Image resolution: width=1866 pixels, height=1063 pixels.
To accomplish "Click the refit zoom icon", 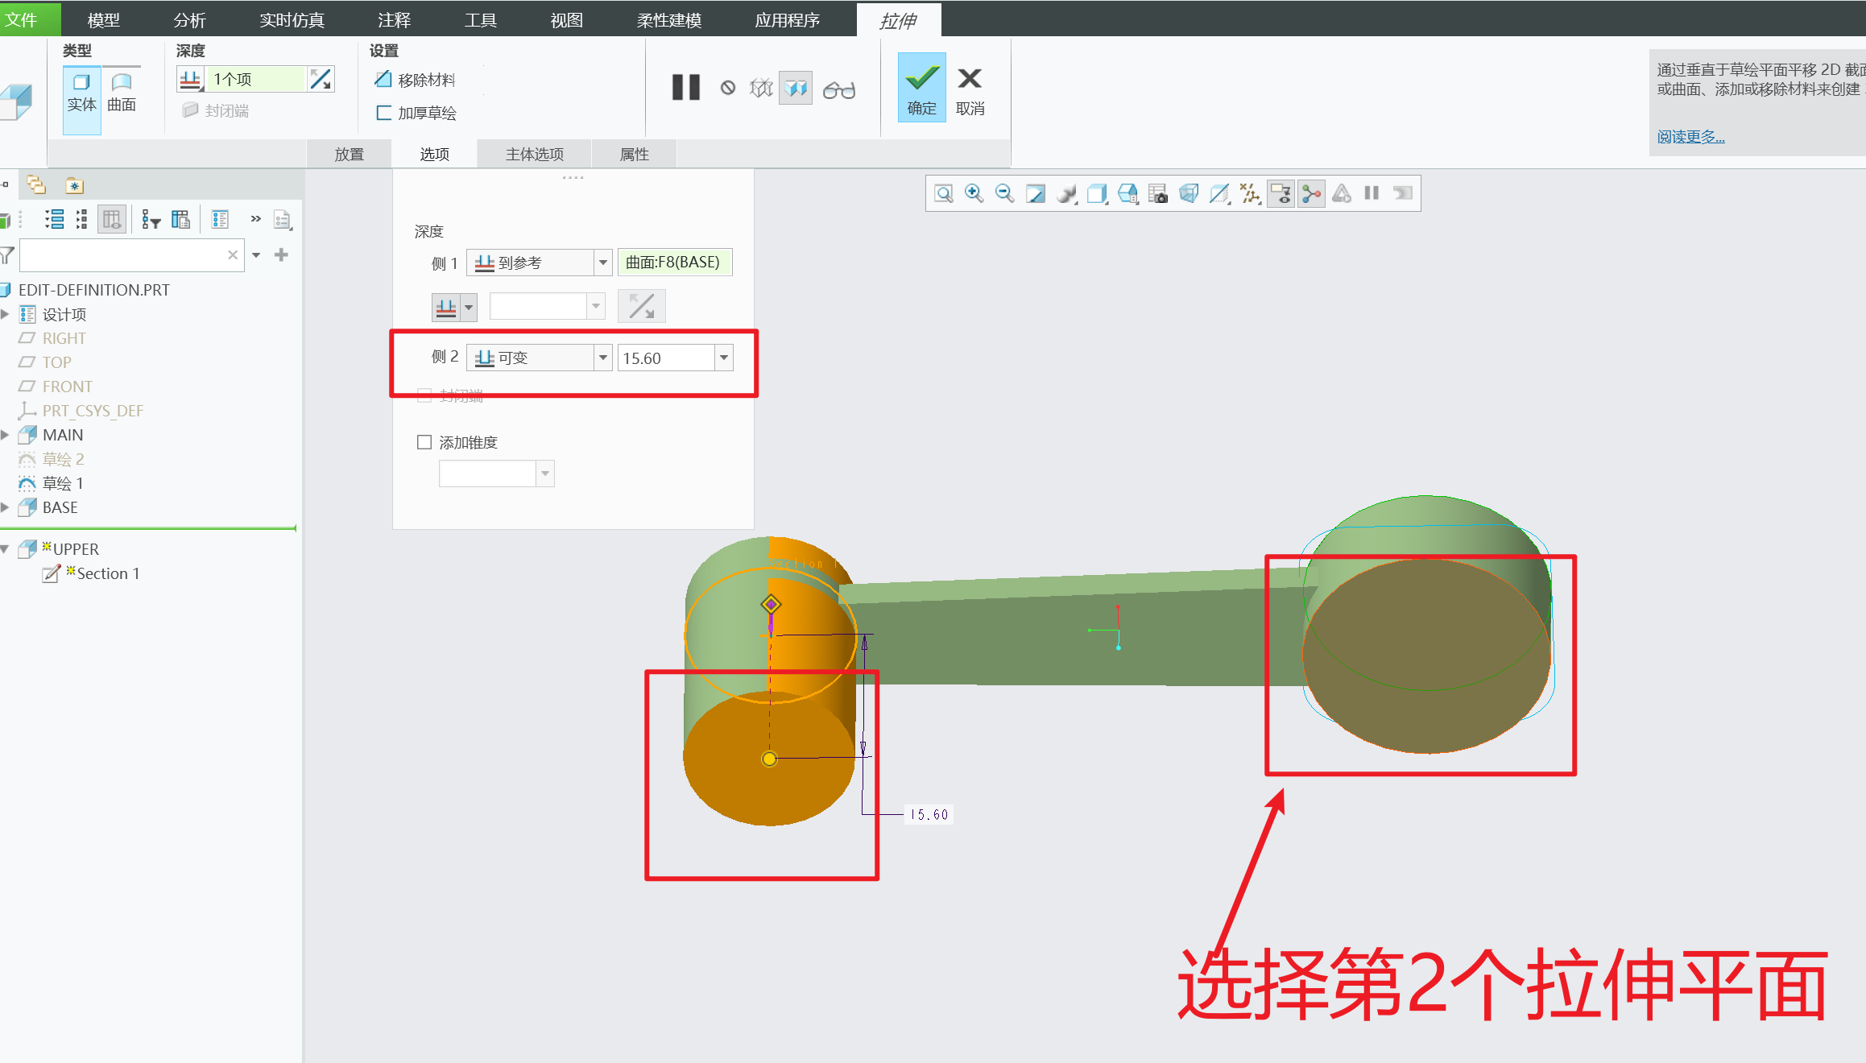I will pyautogui.click(x=943, y=193).
